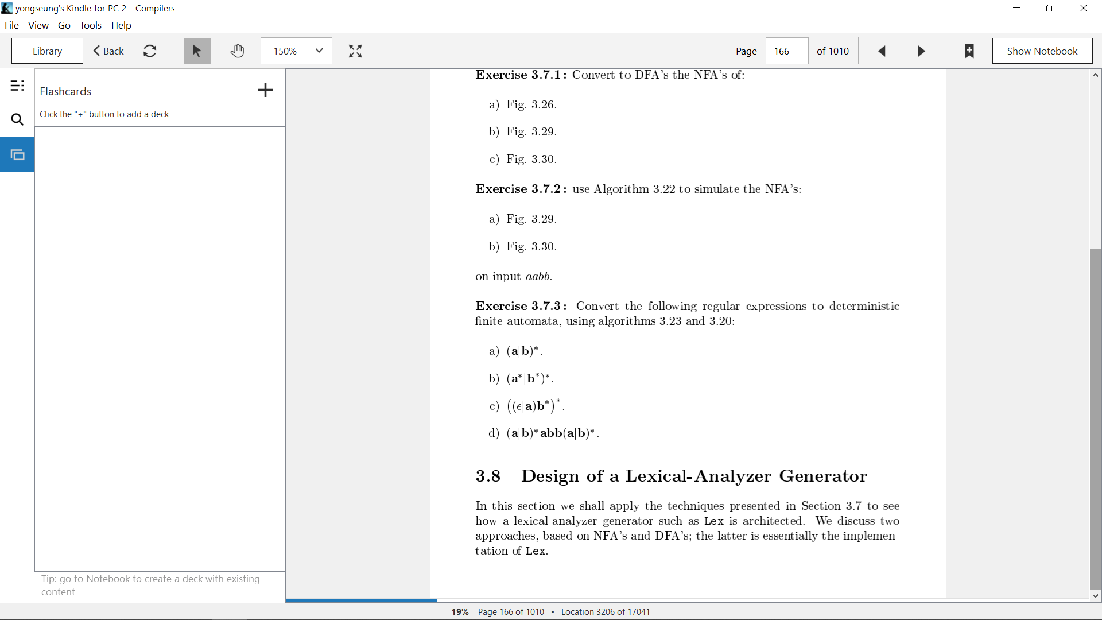The width and height of the screenshot is (1102, 620).
Task: Go to the next page arrow
Action: click(921, 51)
